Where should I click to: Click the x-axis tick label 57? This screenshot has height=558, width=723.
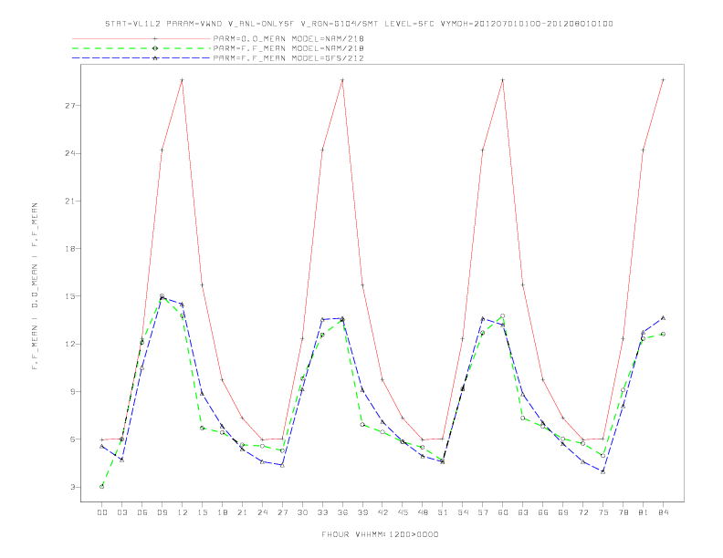point(483,512)
